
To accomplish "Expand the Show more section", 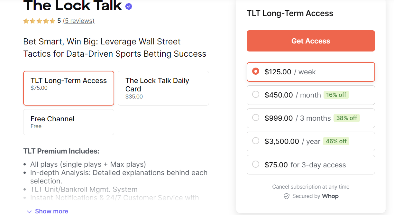I will tap(51, 211).
